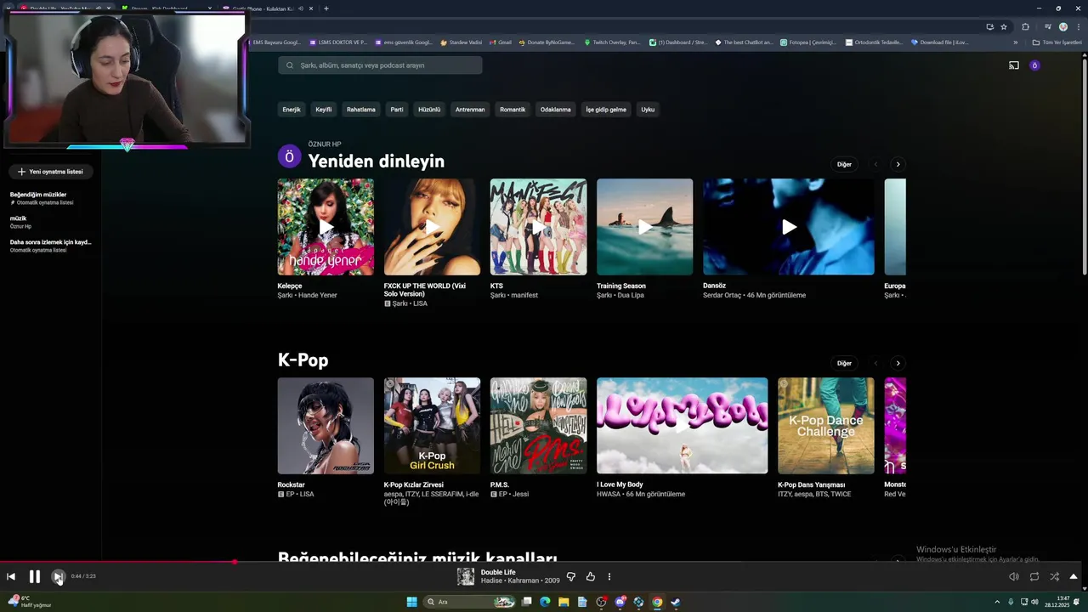Viewport: 1088px width, 612px height.
Task: Open File Explorer from taskbar
Action: (564, 602)
